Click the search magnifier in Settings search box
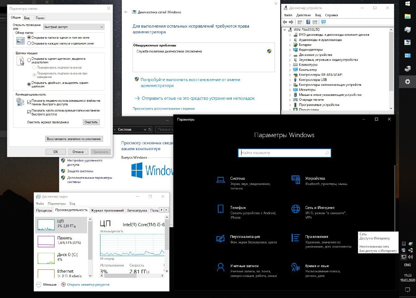 [x=327, y=153]
